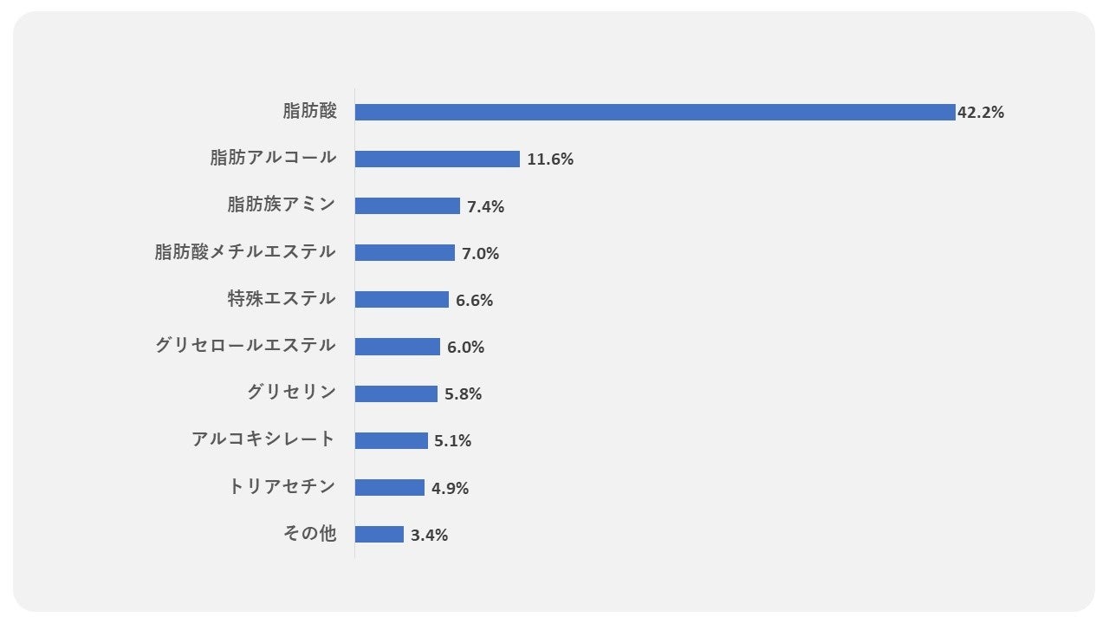Select the 7.4% value label

coord(486,206)
